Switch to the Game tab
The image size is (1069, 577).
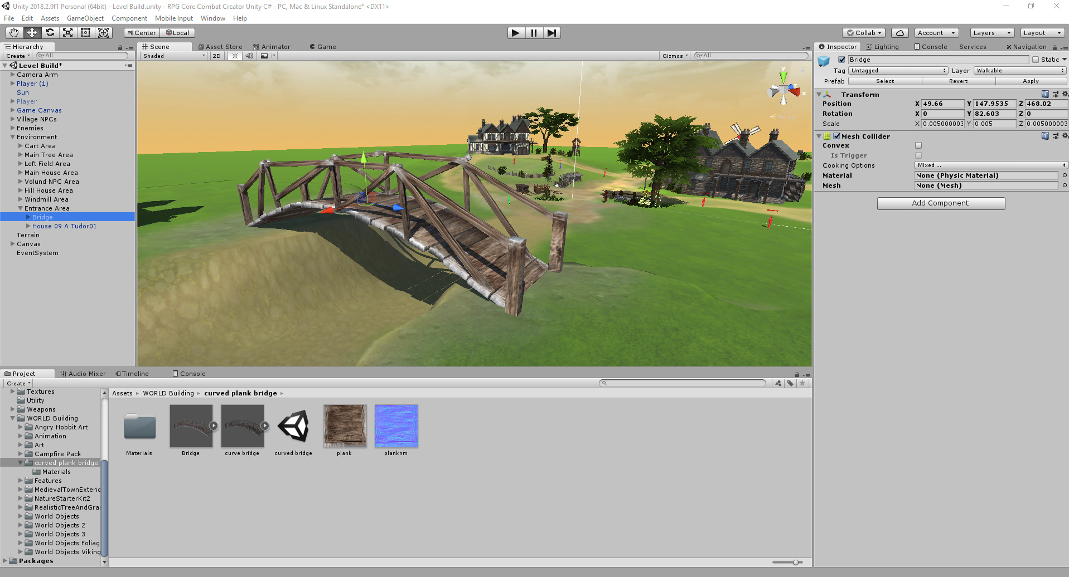tap(323, 47)
